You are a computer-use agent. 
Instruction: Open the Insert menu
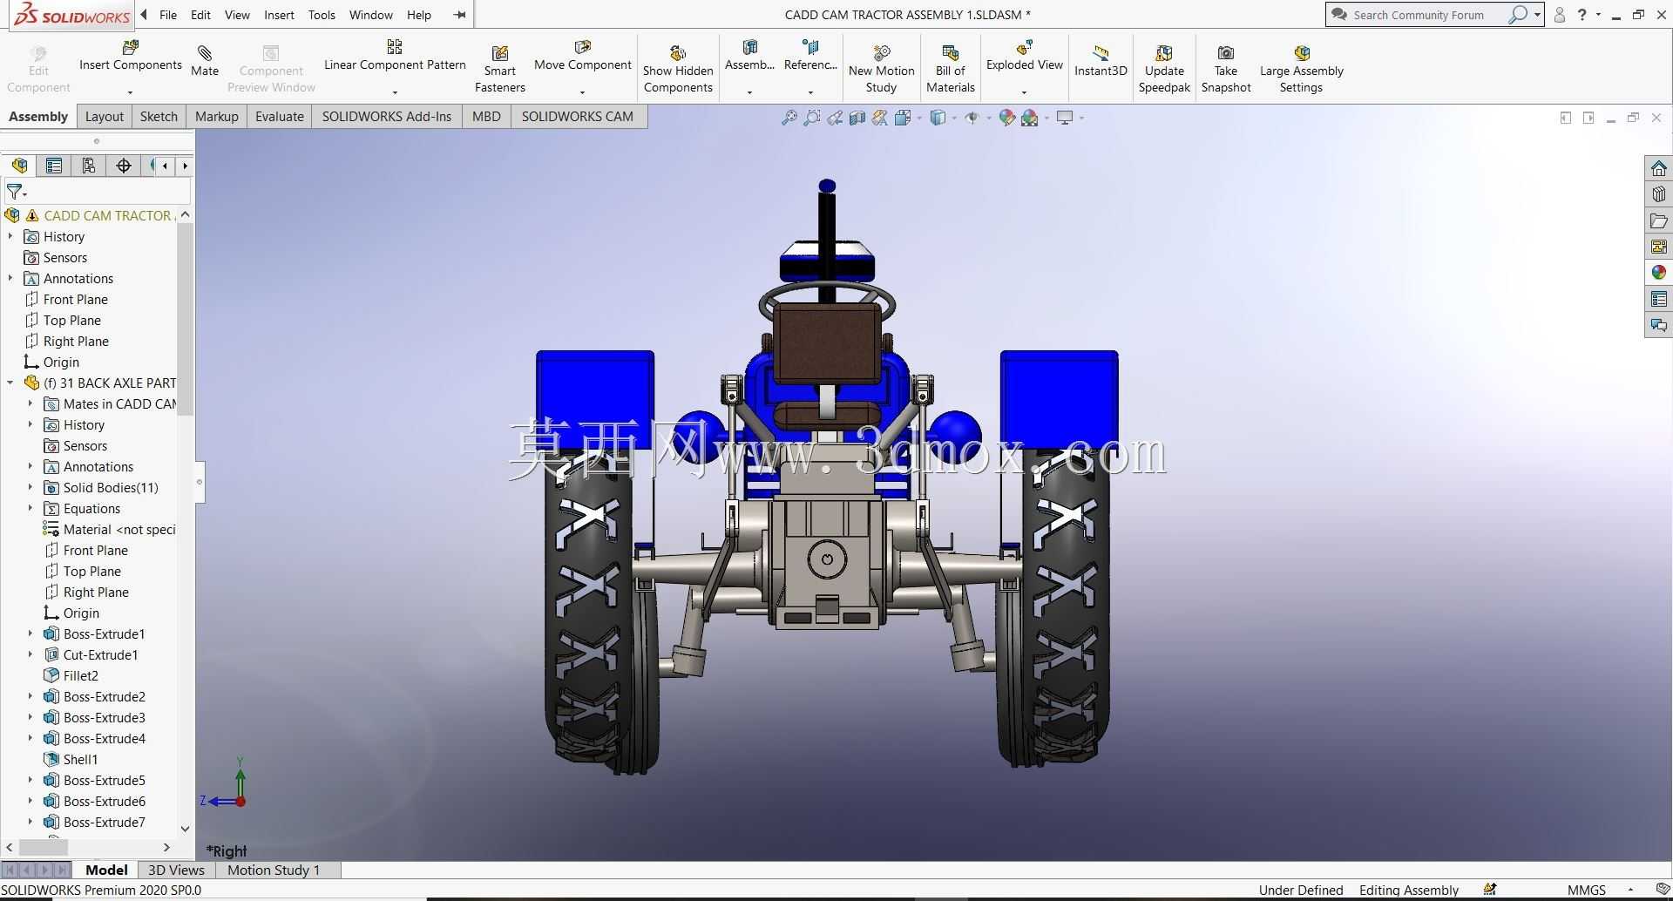tap(279, 15)
